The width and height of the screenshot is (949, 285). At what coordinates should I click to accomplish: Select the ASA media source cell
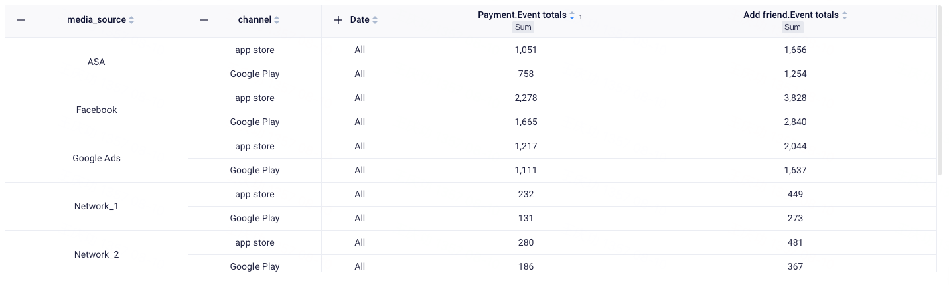96,62
